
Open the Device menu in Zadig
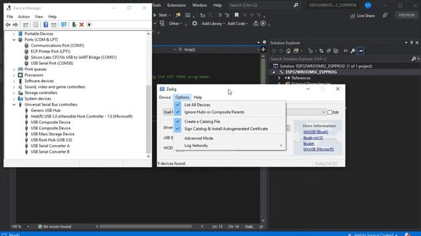(165, 98)
